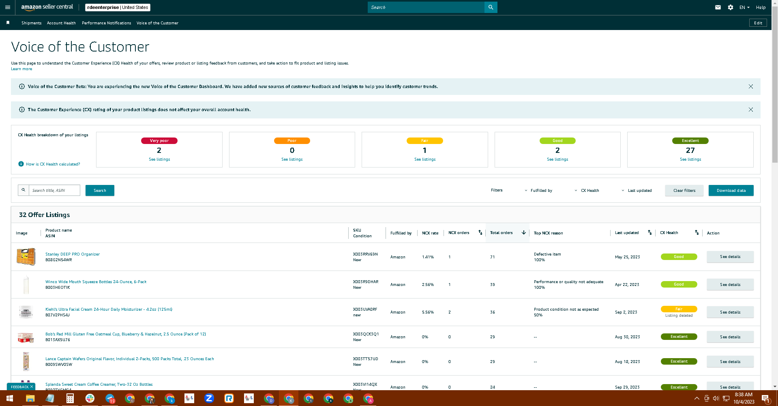This screenshot has height=406, width=778.
Task: See details for Winco Squeeze Bottles row
Action: tap(730, 284)
